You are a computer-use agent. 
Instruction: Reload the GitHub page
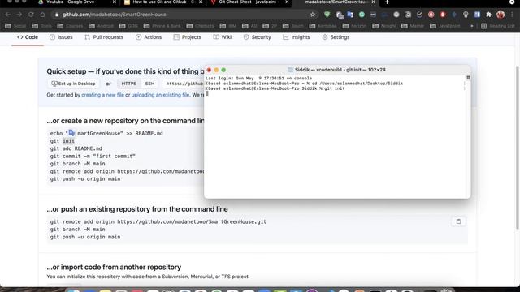[x=31, y=15]
